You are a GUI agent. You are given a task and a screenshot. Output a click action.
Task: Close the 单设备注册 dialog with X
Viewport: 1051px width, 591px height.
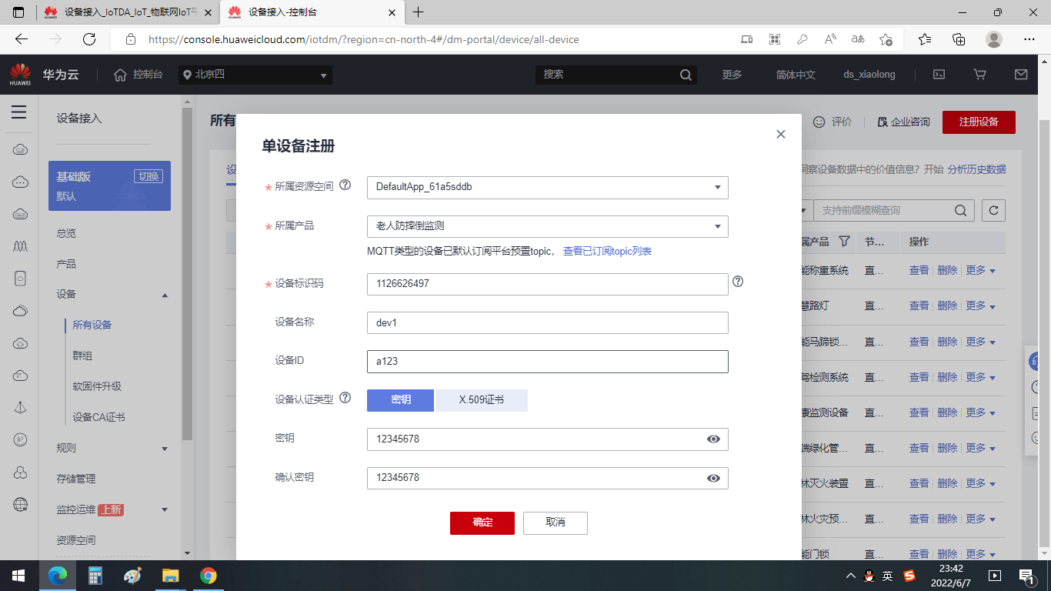(x=781, y=134)
